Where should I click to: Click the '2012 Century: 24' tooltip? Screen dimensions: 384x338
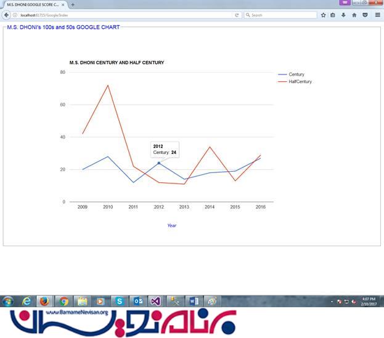pyautogui.click(x=165, y=150)
